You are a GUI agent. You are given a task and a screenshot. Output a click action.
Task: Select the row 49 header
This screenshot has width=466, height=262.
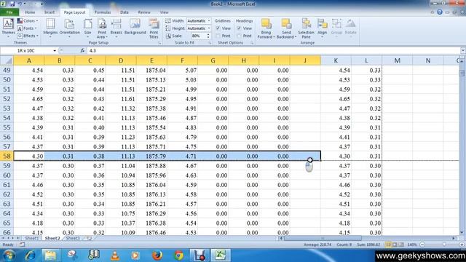(7, 70)
